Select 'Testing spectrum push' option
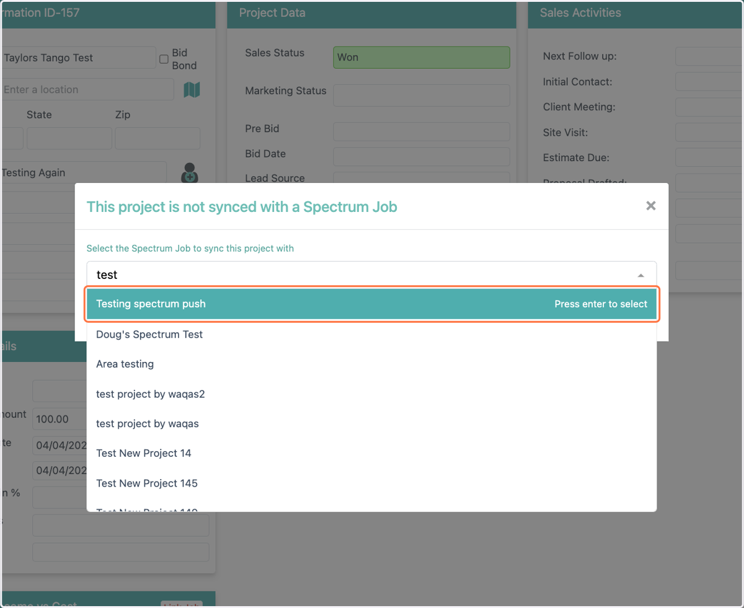The width and height of the screenshot is (744, 608). (371, 304)
